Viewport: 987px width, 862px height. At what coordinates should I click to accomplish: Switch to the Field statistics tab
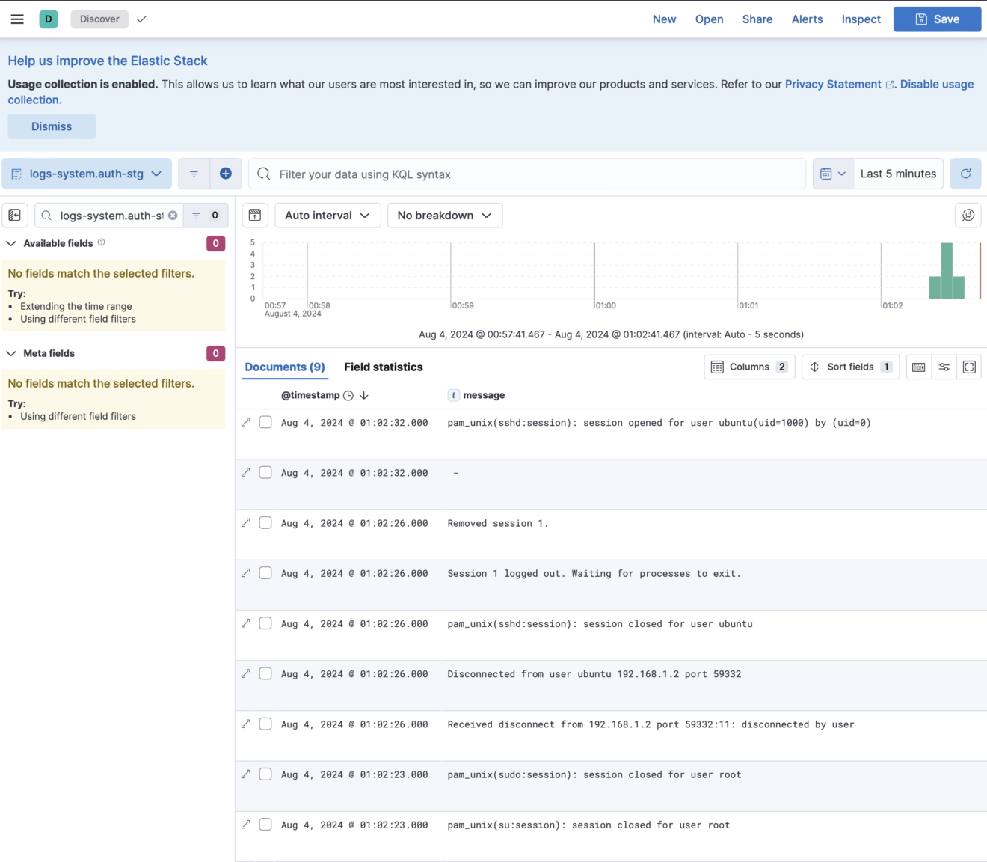(x=384, y=367)
